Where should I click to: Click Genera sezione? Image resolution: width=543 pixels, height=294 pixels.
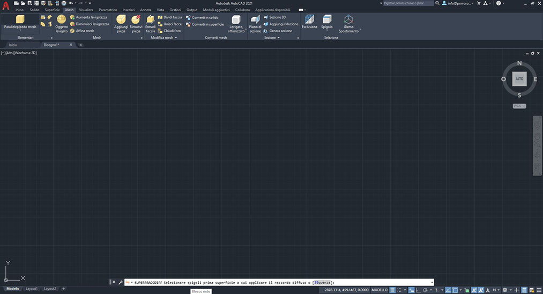coord(278,31)
